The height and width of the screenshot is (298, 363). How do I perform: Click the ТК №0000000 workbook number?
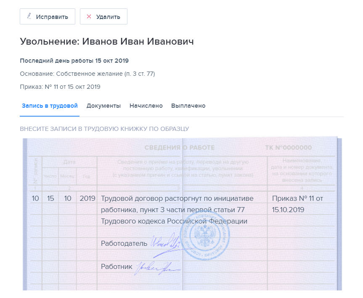point(289,148)
